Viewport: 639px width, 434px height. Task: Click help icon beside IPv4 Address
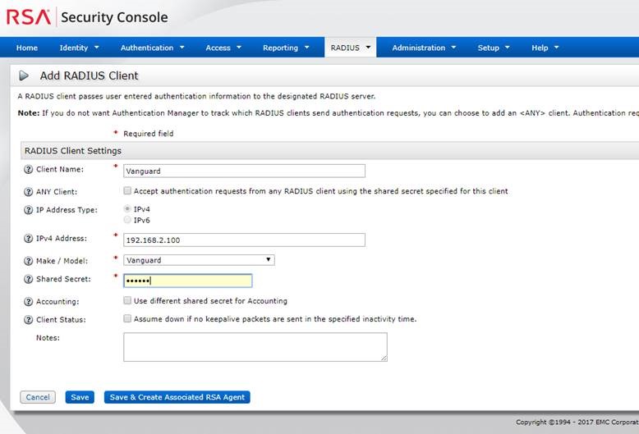point(28,239)
